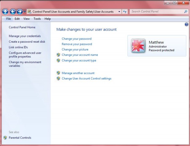The image size is (190, 146).
Task: Open the Help menu
Action: [47, 19]
